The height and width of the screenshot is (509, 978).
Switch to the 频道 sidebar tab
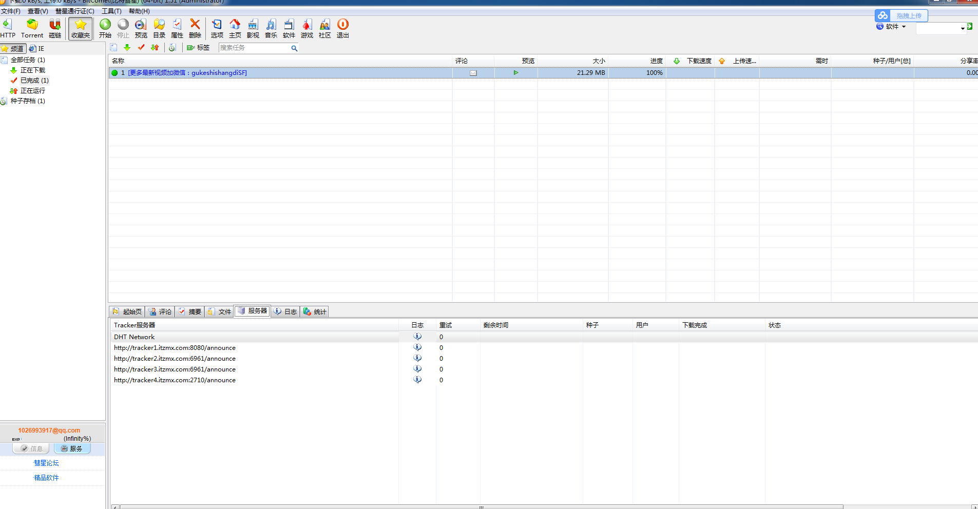pyautogui.click(x=13, y=49)
